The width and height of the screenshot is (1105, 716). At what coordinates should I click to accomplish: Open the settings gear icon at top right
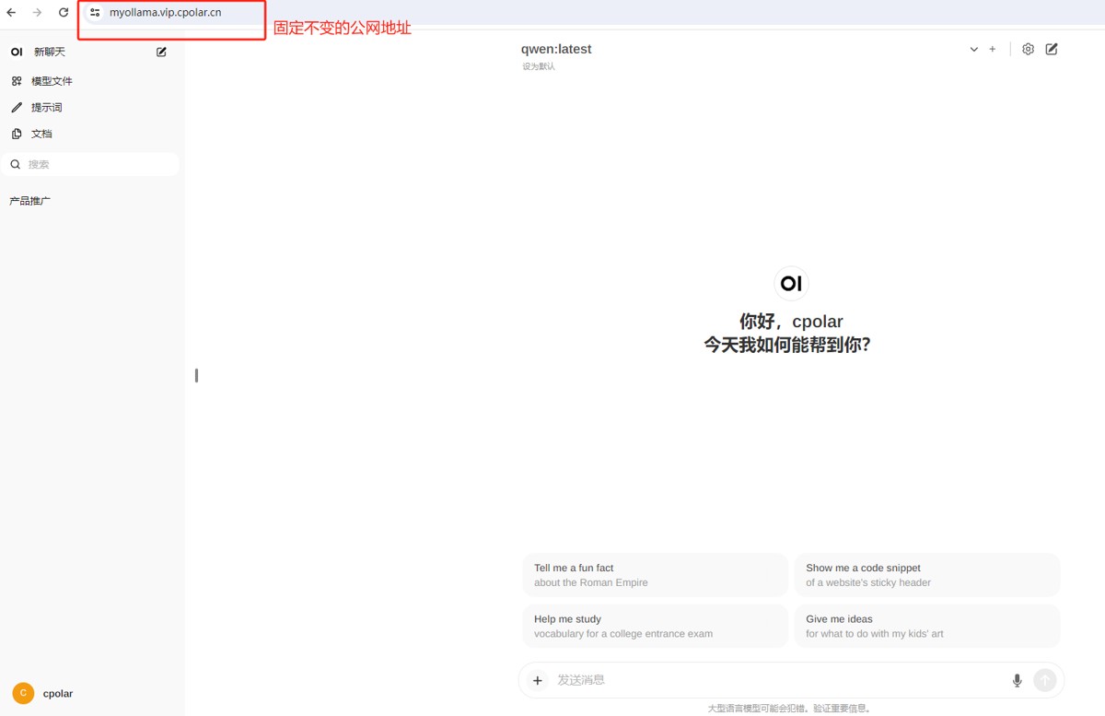coord(1029,49)
